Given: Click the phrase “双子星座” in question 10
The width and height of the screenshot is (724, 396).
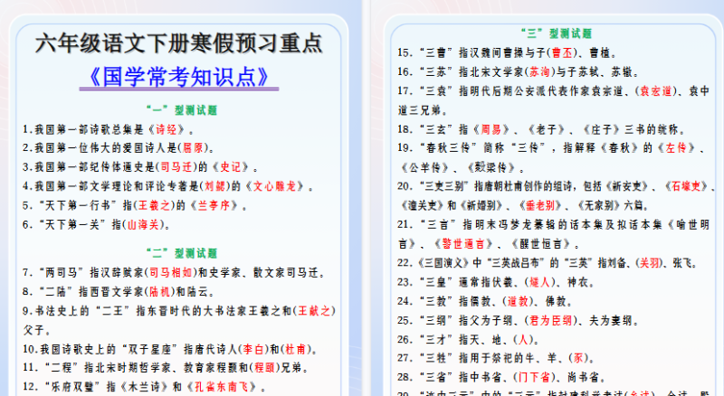Looking at the screenshot, I should [x=148, y=349].
